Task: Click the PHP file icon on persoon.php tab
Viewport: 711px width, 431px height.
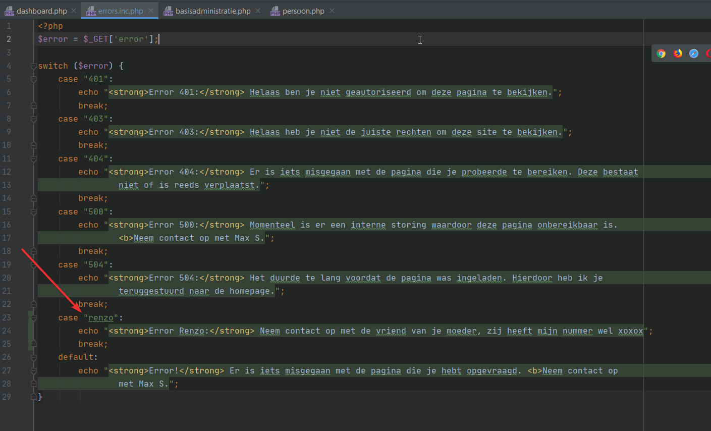Action: pyautogui.click(x=275, y=11)
